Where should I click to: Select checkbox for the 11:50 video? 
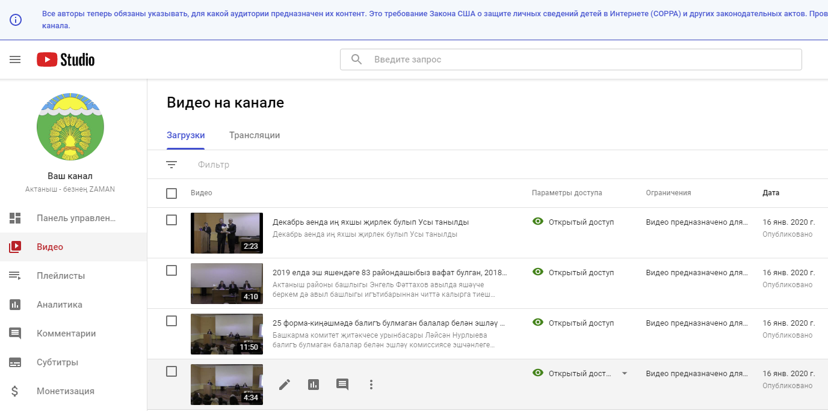pos(171,321)
